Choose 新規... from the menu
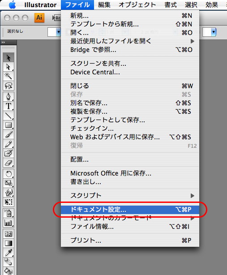The height and width of the screenshot is (275, 227). (130, 16)
